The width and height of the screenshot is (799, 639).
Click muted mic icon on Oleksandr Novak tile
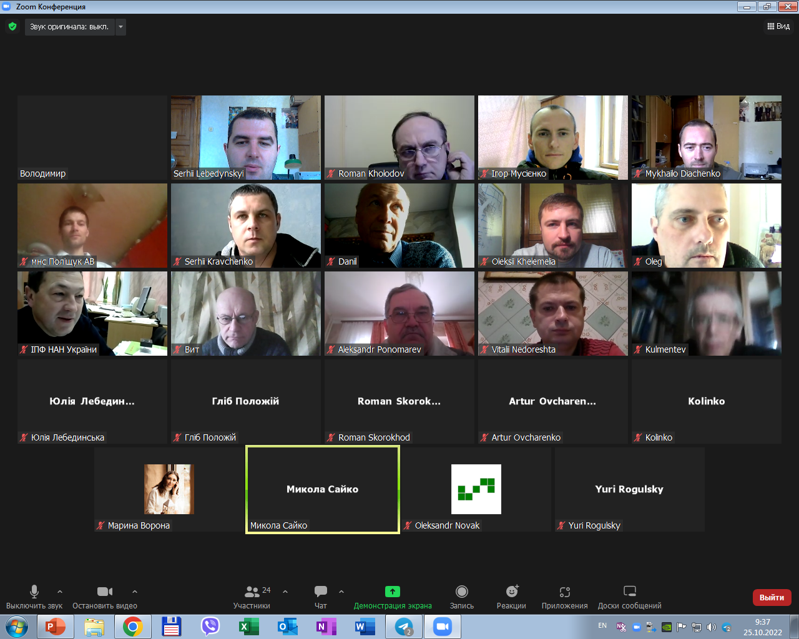[x=408, y=525]
